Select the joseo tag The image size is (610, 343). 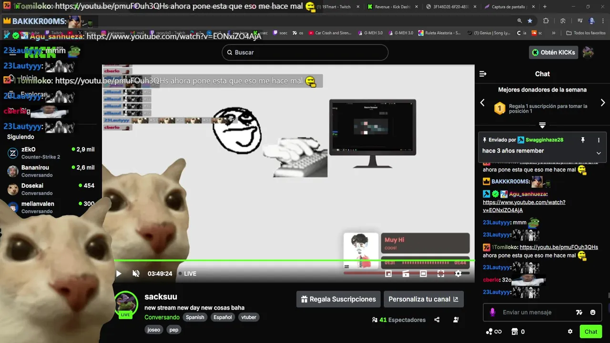(x=153, y=330)
